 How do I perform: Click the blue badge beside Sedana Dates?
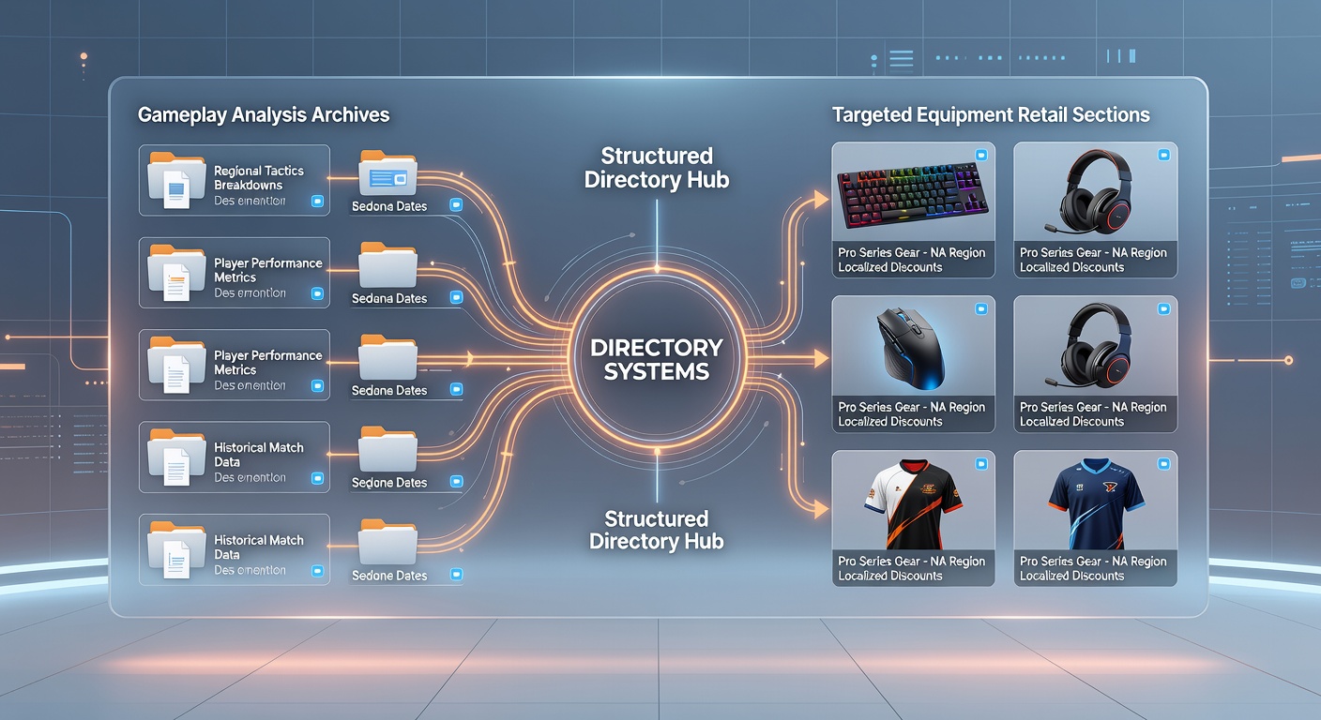(x=457, y=298)
